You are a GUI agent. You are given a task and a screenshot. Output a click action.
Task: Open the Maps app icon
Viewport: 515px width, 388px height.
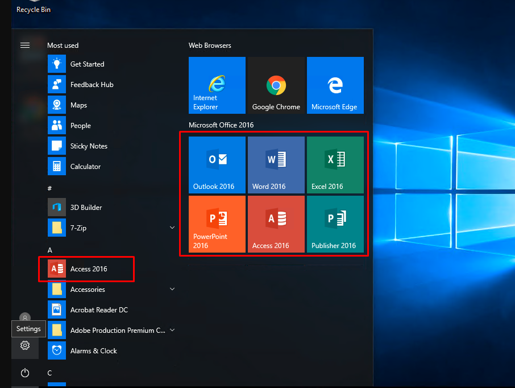coord(56,105)
